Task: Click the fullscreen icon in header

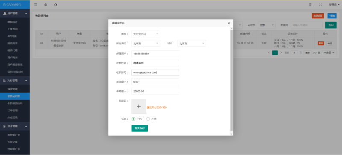Action: tap(320, 5)
